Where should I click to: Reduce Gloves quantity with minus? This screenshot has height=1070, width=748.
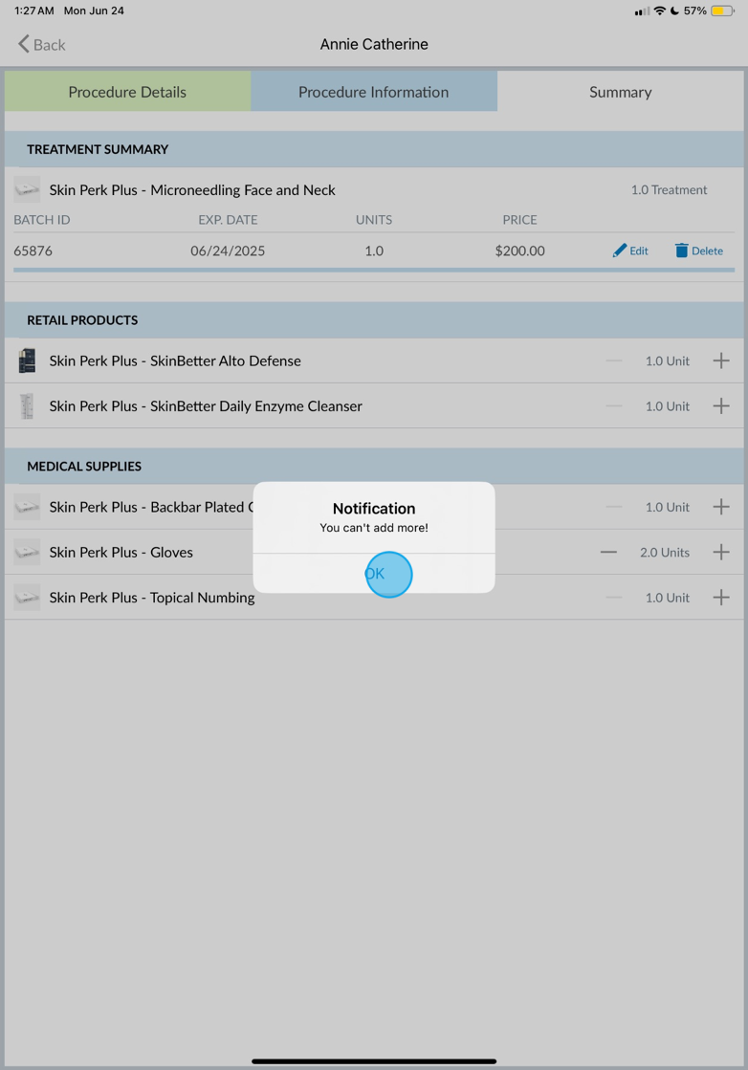(x=608, y=552)
